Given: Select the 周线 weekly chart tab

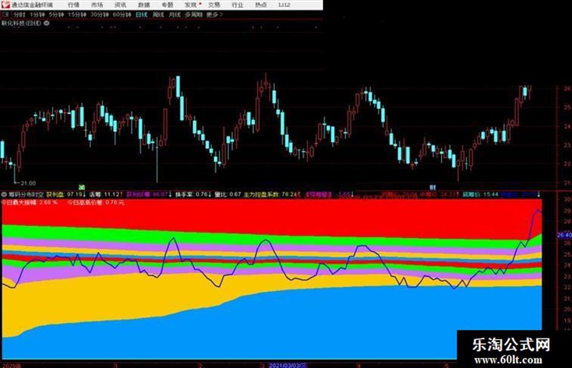Looking at the screenshot, I should (159, 15).
